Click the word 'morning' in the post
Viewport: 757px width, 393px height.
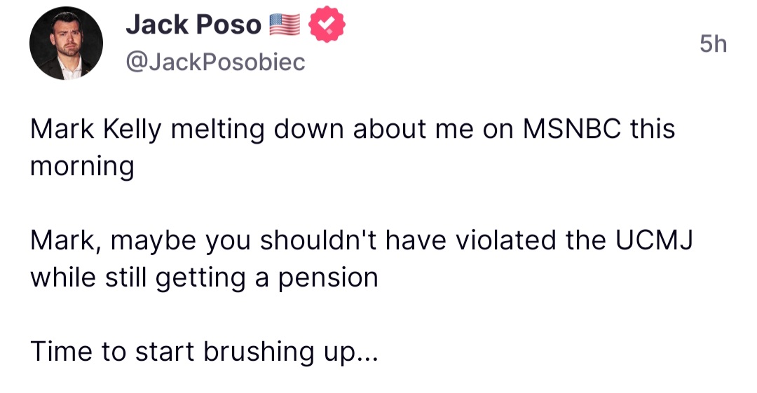coord(81,167)
